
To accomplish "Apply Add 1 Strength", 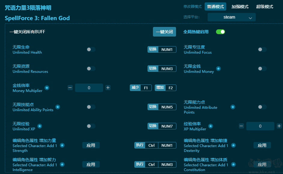I will pos(91,145).
